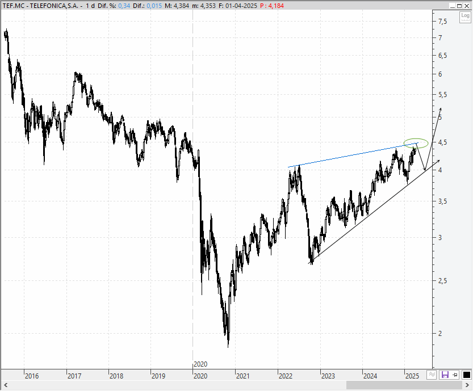473x391 pixels.
Task: Click the 5,5 price axis label
Action: click(x=442, y=95)
